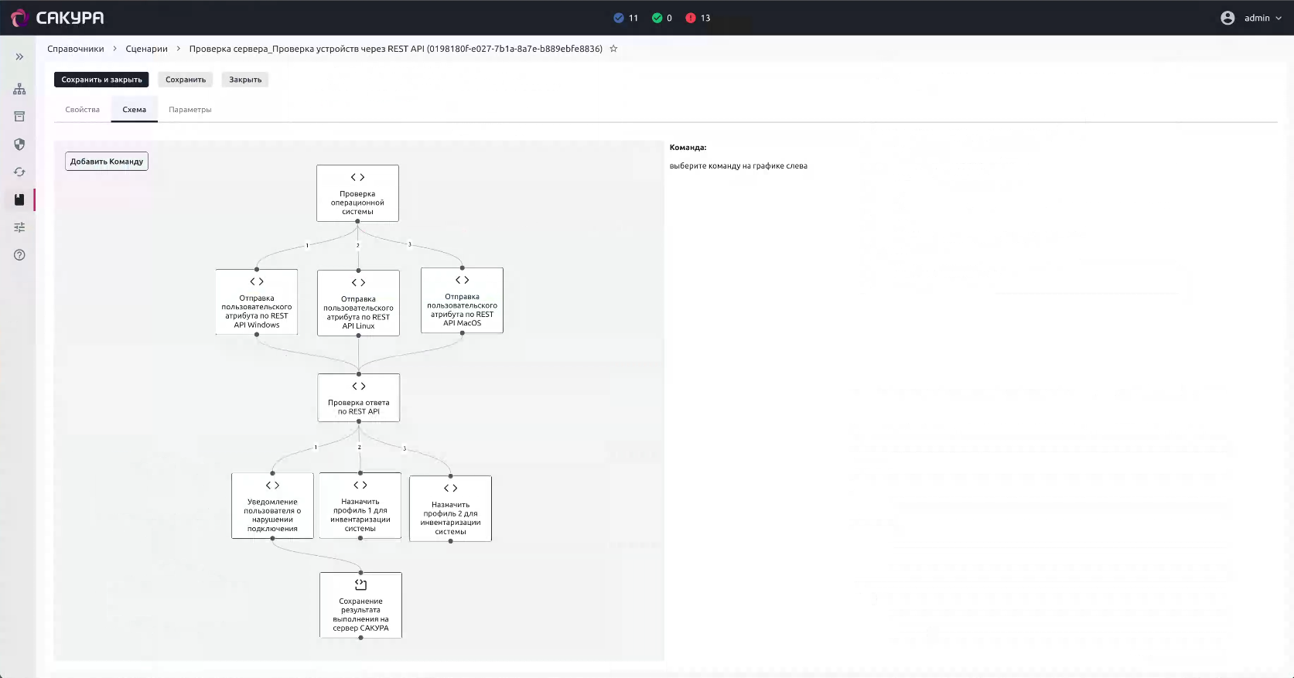The image size is (1294, 678).
Task: Click the Закрыть button
Action: [245, 80]
